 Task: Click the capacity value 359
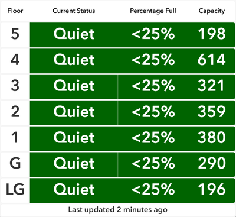point(212,111)
